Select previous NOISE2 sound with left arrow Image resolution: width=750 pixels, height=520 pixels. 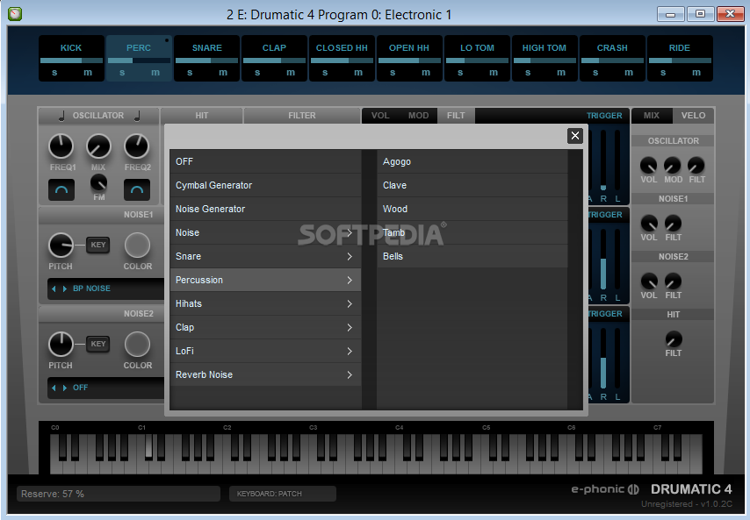pos(54,388)
